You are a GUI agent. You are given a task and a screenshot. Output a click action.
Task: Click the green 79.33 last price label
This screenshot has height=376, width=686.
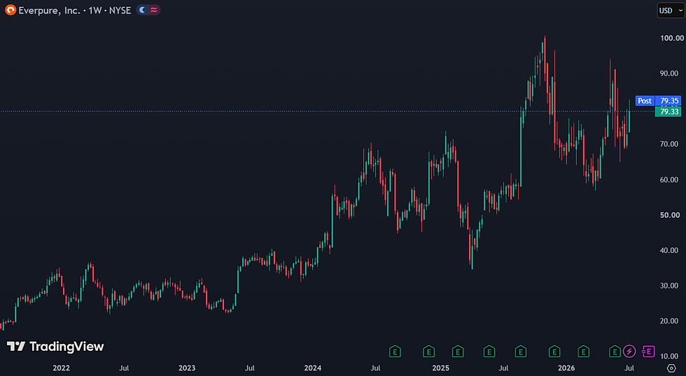point(668,112)
